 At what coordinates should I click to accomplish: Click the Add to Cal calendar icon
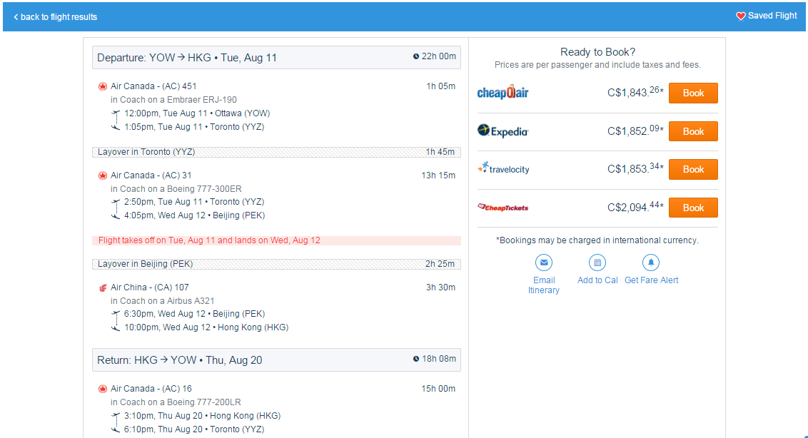597,263
